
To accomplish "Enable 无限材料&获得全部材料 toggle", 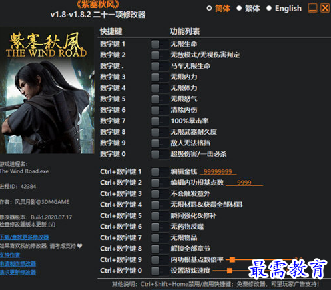I will point(159,205).
